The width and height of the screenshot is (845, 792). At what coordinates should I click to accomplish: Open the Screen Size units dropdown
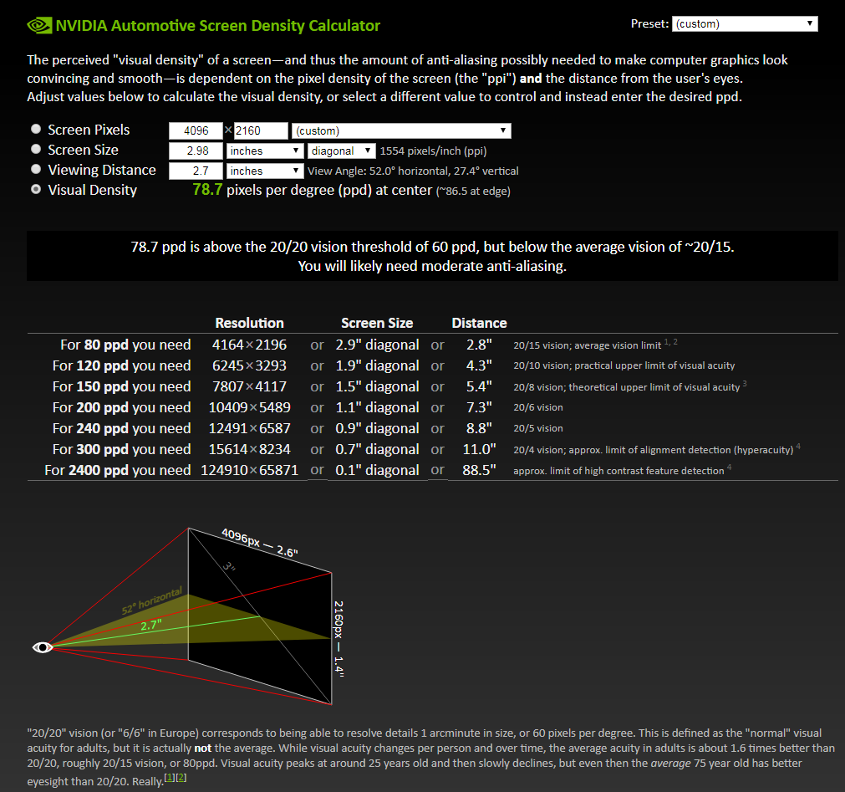point(265,151)
